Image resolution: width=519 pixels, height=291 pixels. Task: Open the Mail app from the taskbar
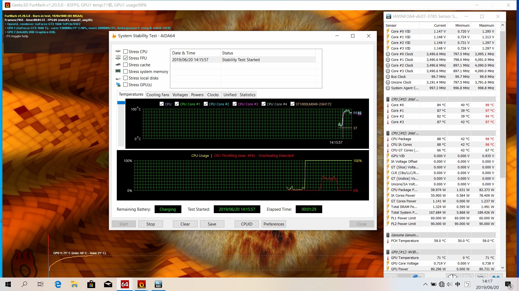click(108, 284)
